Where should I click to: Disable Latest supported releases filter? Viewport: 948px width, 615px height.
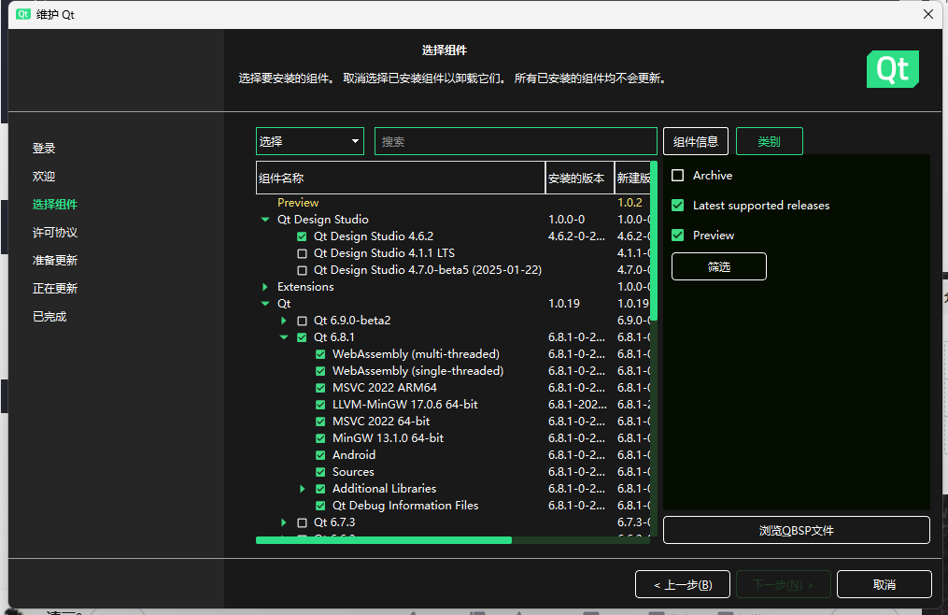pyautogui.click(x=678, y=206)
